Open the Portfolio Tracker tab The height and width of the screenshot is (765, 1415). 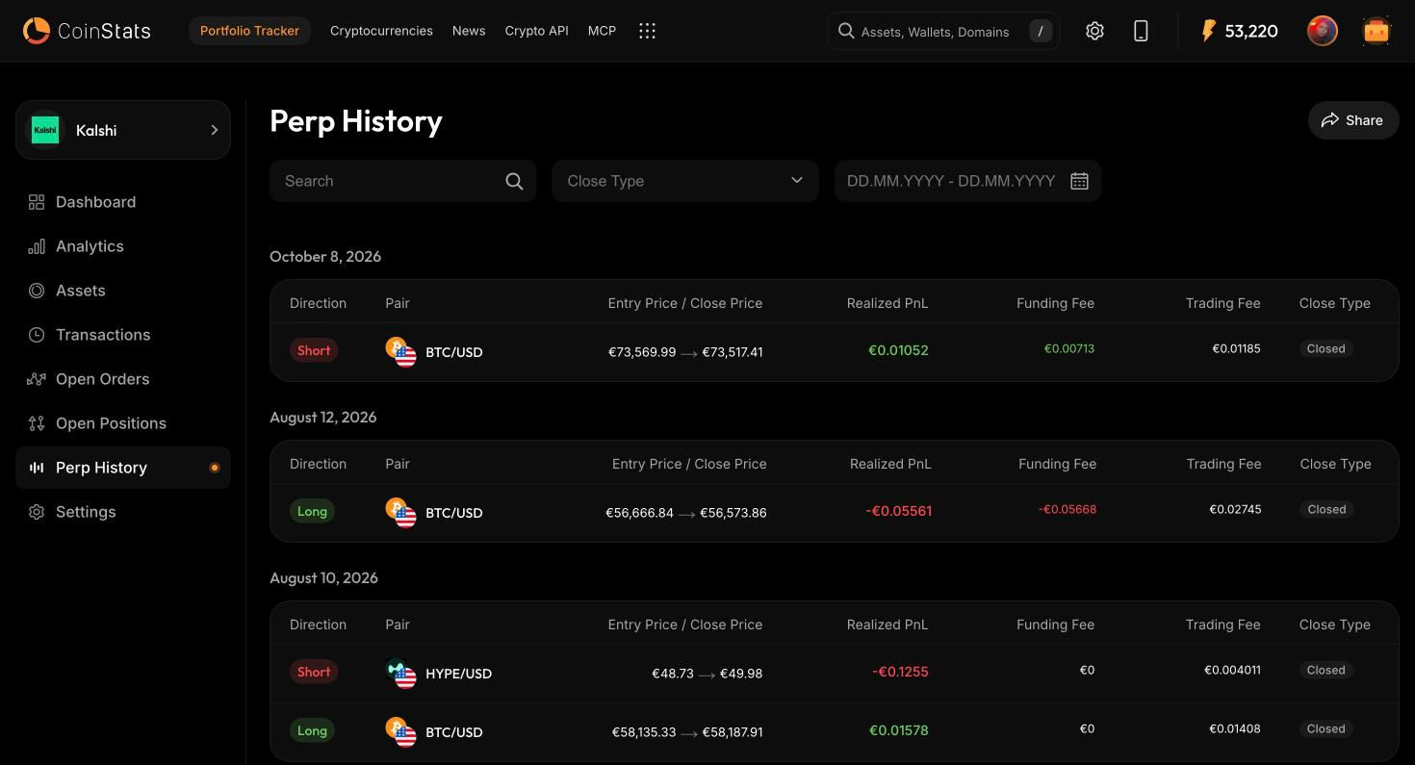click(x=249, y=31)
